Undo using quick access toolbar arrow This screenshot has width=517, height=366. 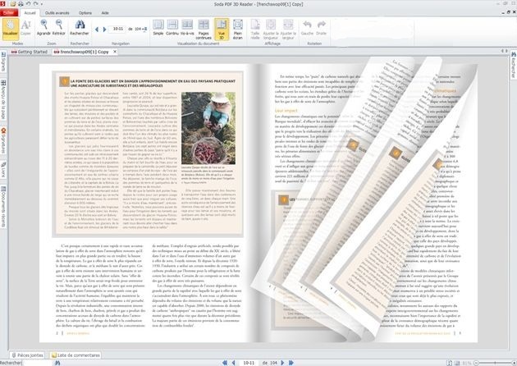(28, 4)
